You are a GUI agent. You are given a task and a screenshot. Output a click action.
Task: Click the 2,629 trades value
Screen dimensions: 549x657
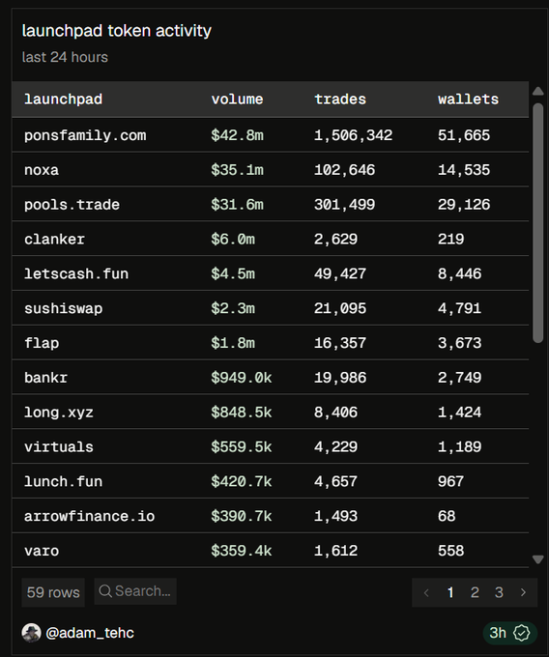[335, 240]
